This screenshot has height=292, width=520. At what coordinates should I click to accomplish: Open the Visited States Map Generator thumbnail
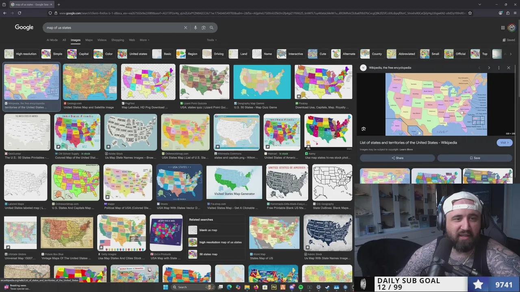click(234, 182)
